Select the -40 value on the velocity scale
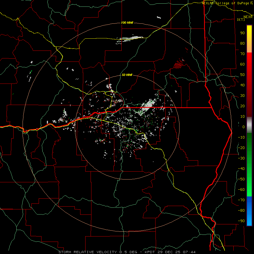Screen dimensions: 254x254 (241, 169)
